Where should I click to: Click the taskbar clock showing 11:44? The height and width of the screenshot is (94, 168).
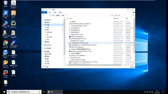click(x=157, y=92)
